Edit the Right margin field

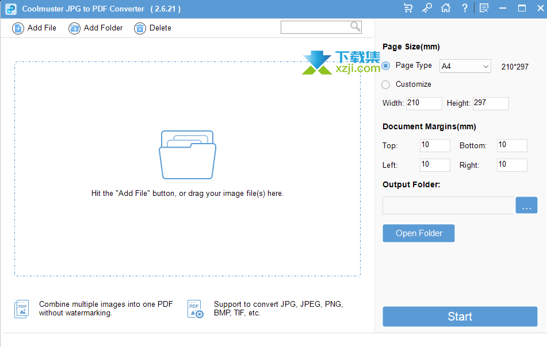(512, 165)
